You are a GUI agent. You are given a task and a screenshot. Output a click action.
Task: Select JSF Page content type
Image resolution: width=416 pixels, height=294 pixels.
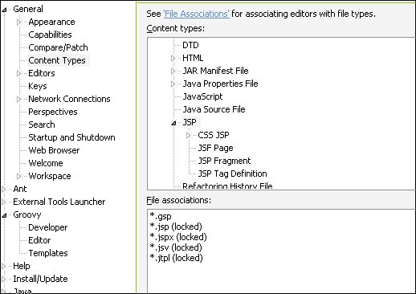point(215,148)
